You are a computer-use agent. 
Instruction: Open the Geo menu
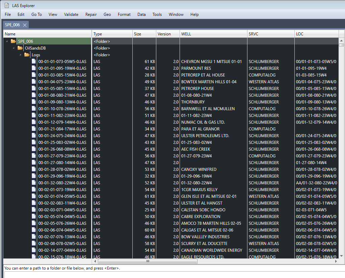click(x=107, y=14)
